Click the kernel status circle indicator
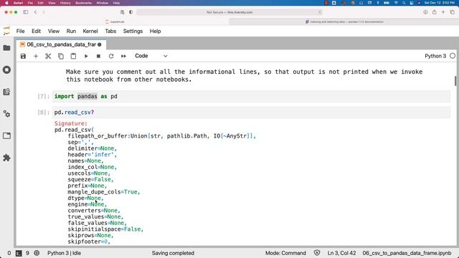The image size is (459, 258). click(x=453, y=56)
